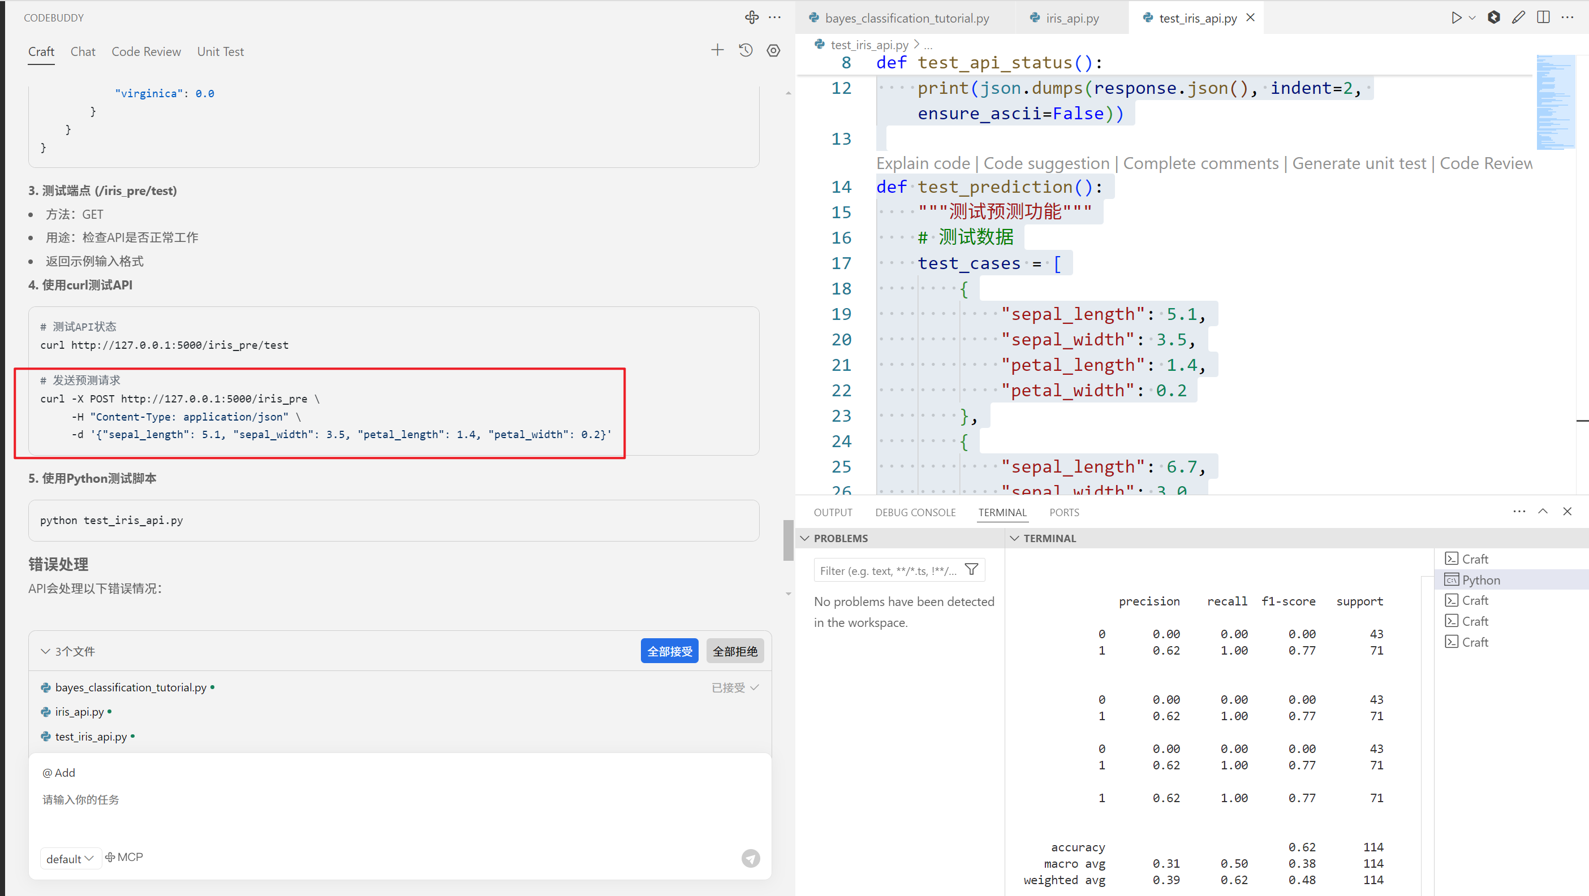Open MCP configuration
The width and height of the screenshot is (1589, 896).
pyautogui.click(x=124, y=857)
